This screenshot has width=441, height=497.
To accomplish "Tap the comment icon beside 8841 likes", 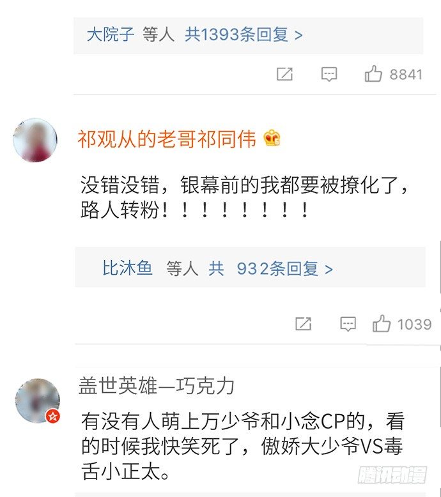I will (329, 75).
